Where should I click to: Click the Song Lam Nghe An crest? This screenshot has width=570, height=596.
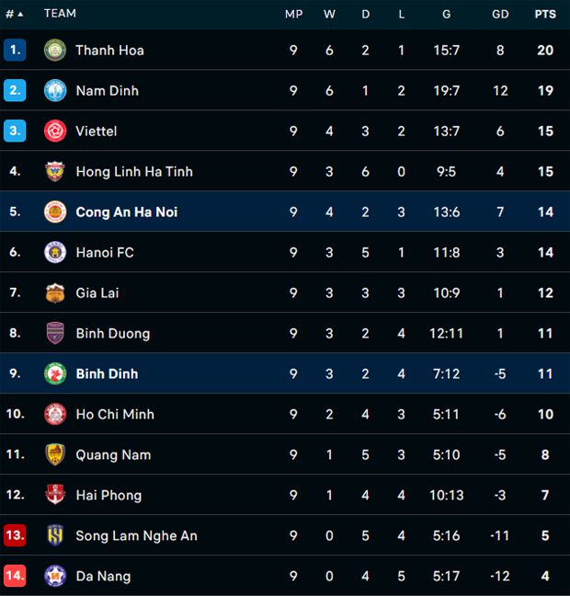(x=55, y=536)
